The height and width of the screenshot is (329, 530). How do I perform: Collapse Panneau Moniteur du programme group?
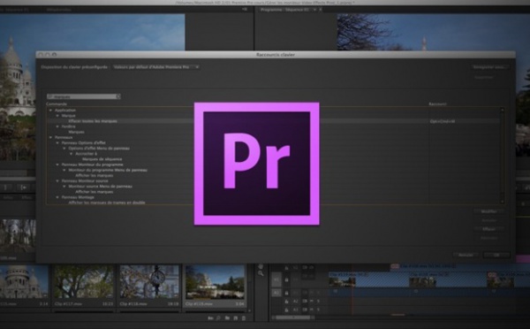57,164
